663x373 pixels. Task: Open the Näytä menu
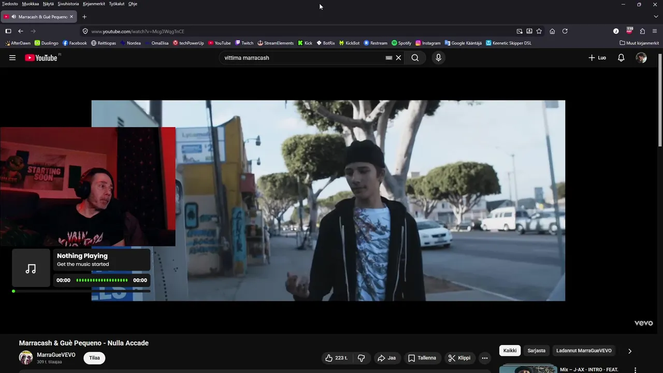pos(48,4)
